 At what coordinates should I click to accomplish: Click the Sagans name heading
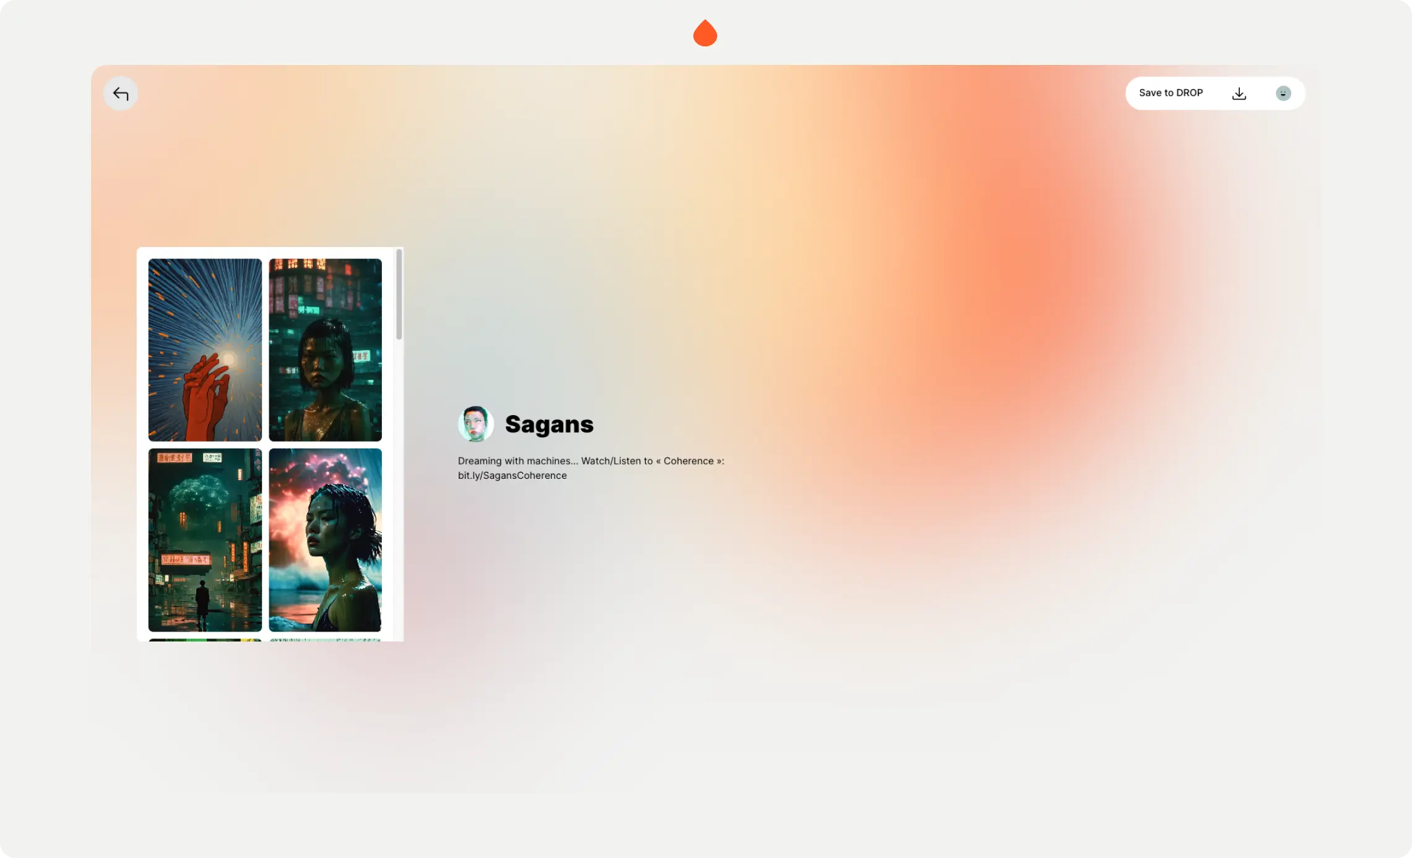pyautogui.click(x=549, y=424)
